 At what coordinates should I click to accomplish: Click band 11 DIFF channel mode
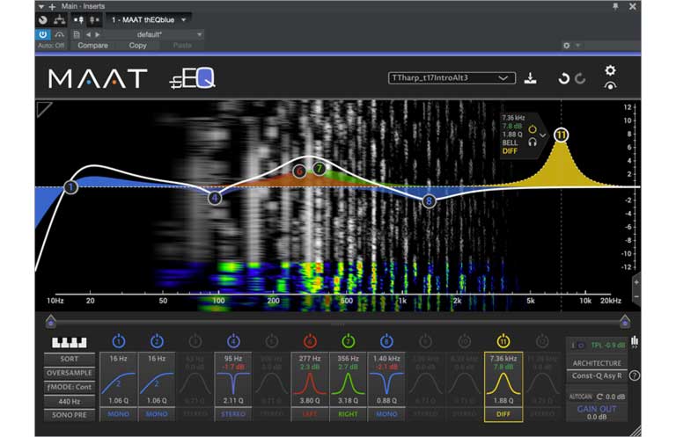tap(503, 414)
